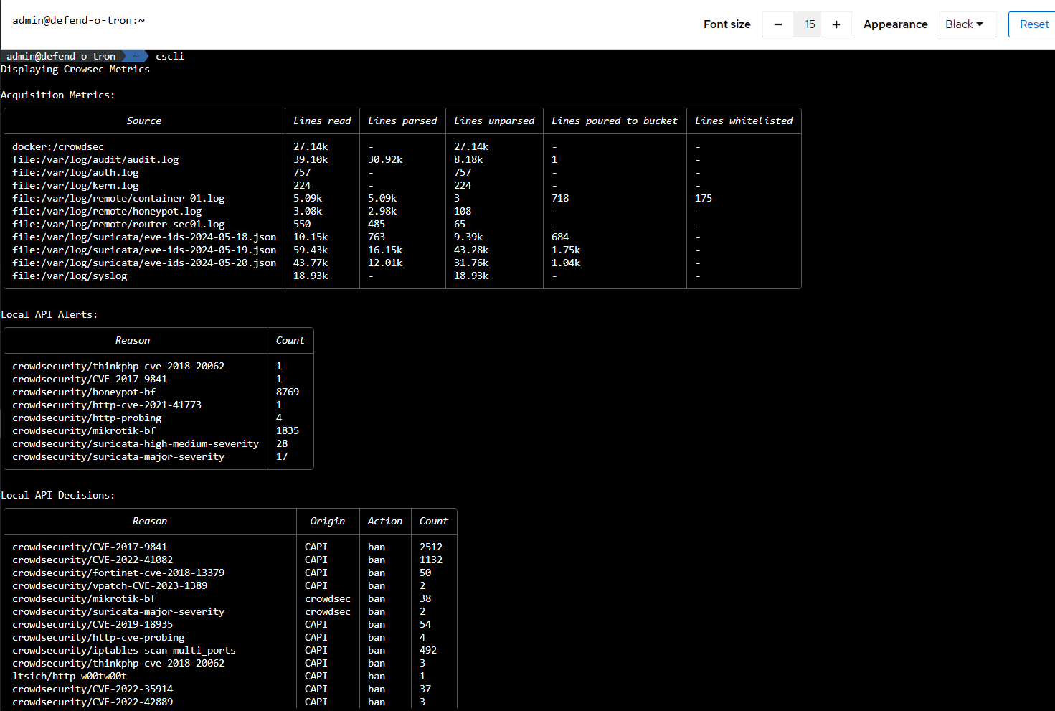
Task: Click the Reason header in Local API Alerts
Action: click(x=133, y=340)
